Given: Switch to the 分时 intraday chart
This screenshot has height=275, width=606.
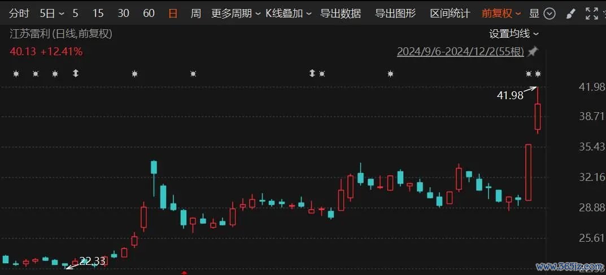Looking at the screenshot, I should click(x=19, y=14).
